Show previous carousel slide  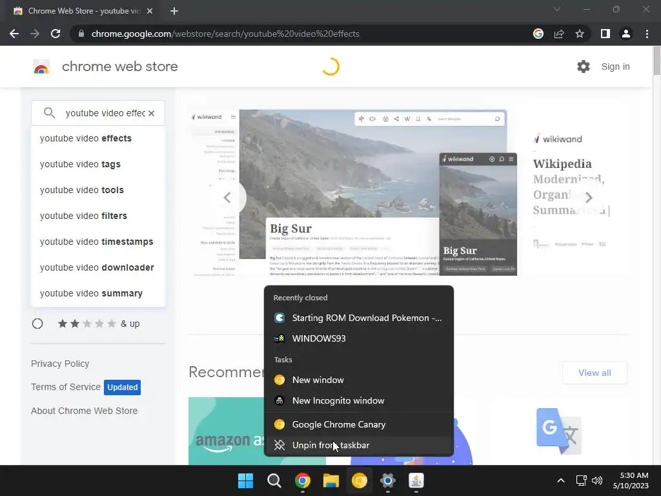coord(227,198)
